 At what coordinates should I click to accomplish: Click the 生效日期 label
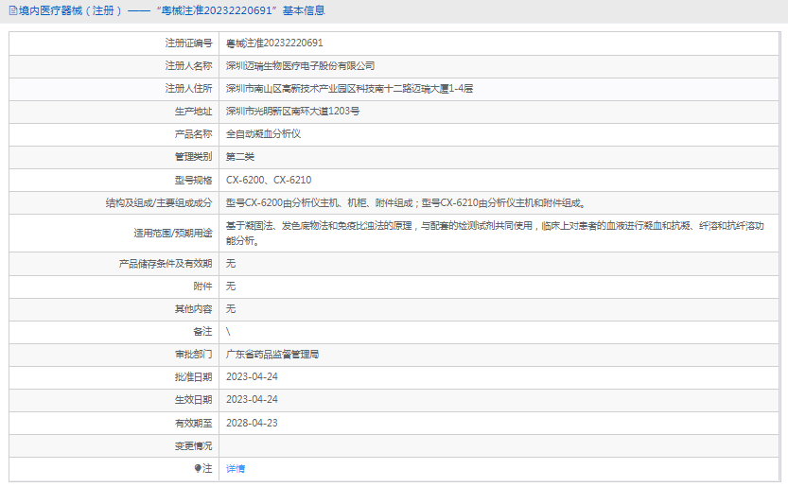pos(194,400)
